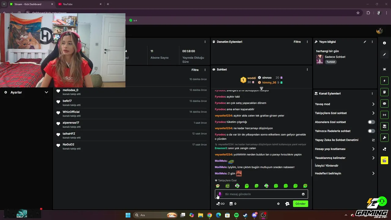Open Filtre in the activity feed panel

[x=195, y=70]
